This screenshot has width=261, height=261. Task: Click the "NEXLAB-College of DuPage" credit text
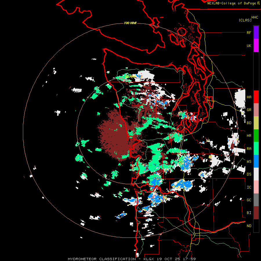click(232, 3)
